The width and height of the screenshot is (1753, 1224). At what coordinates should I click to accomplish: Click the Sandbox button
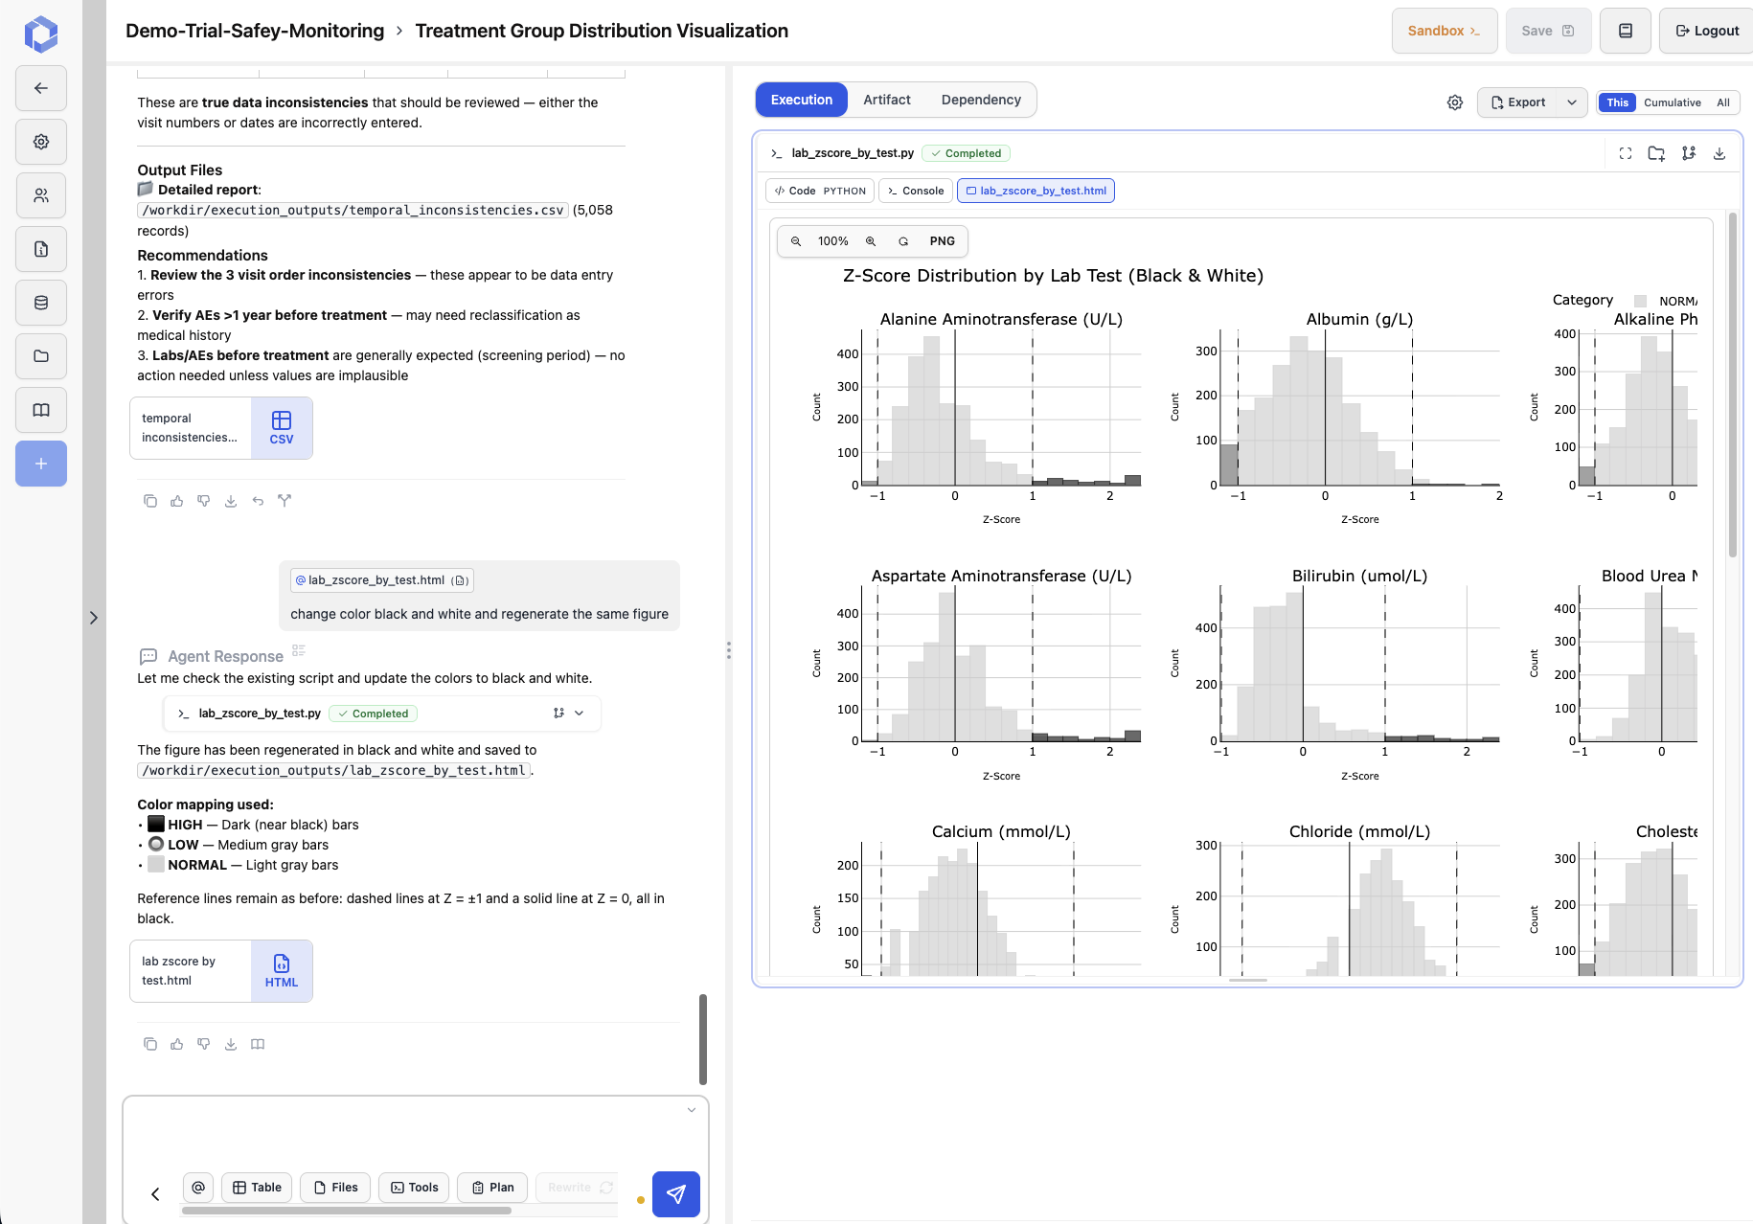coord(1444,31)
